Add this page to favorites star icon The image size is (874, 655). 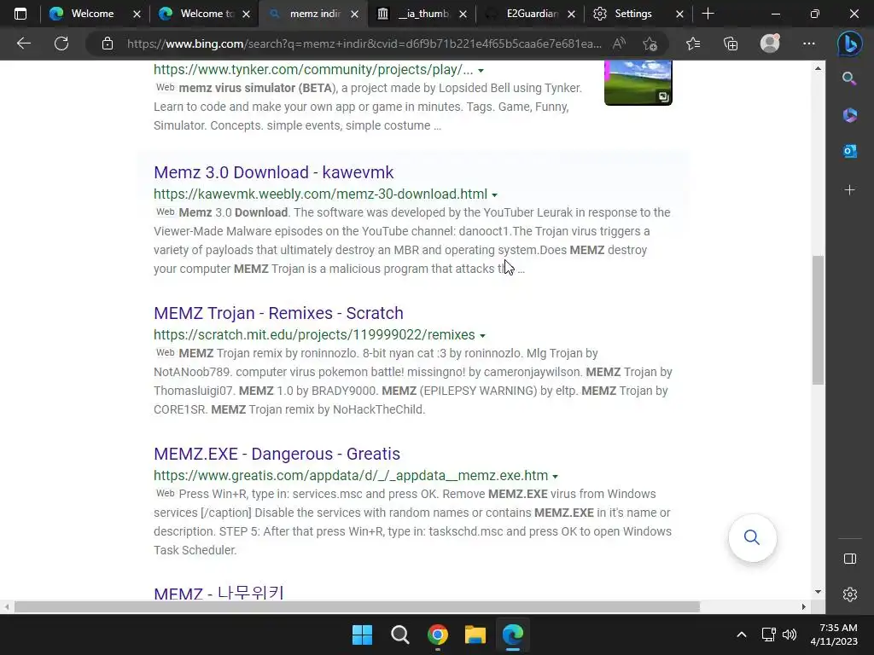coord(650,43)
